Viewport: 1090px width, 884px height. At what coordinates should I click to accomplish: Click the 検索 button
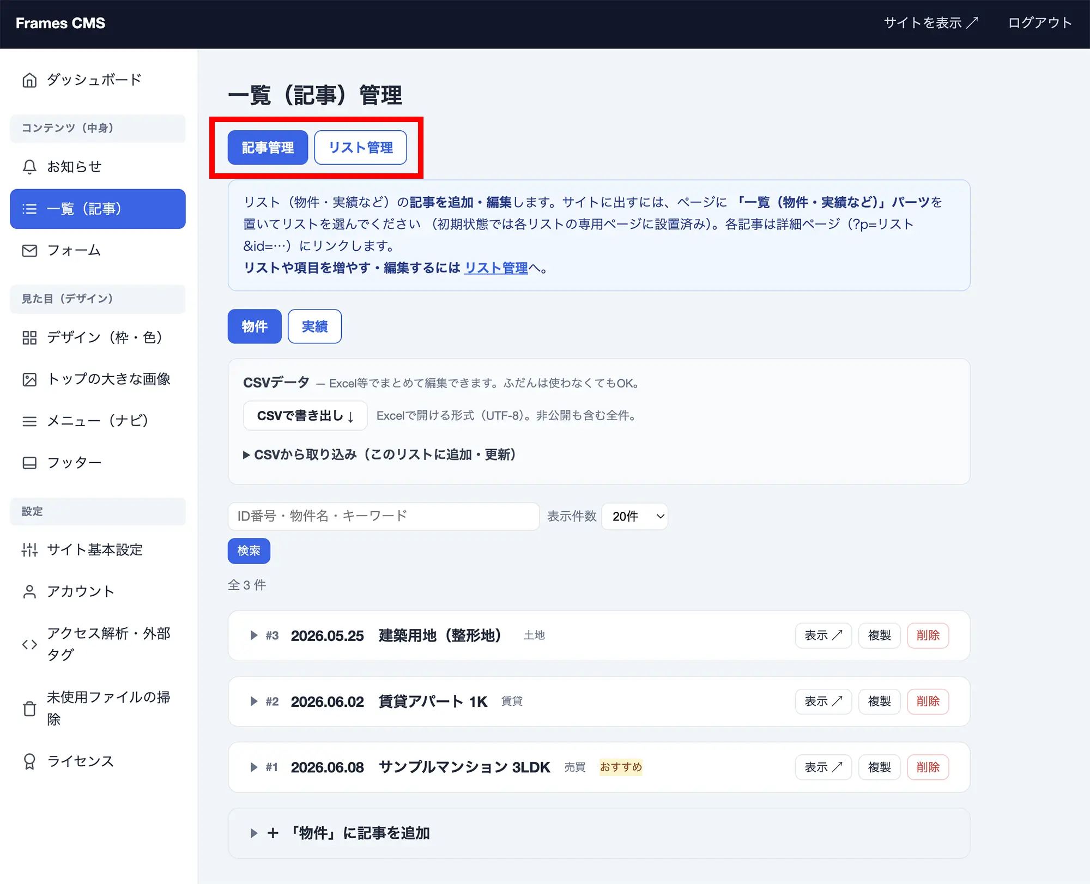[249, 551]
